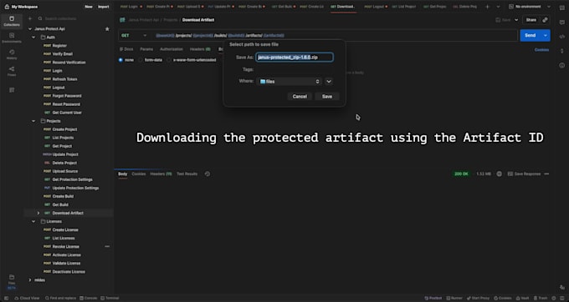
Task: Open Runner in the status bar
Action: click(454, 298)
